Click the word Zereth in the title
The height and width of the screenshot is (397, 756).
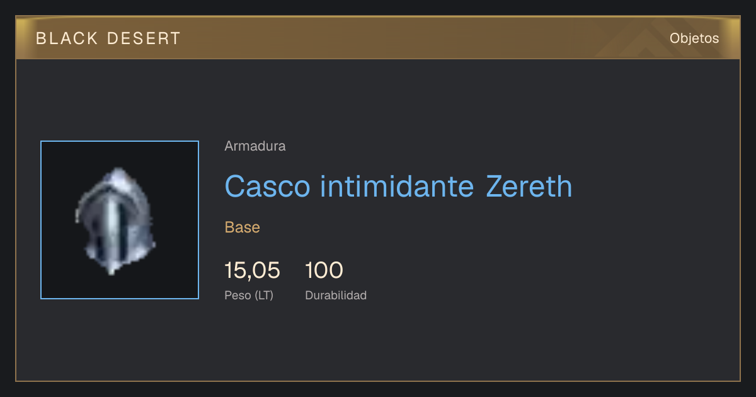[x=529, y=187]
